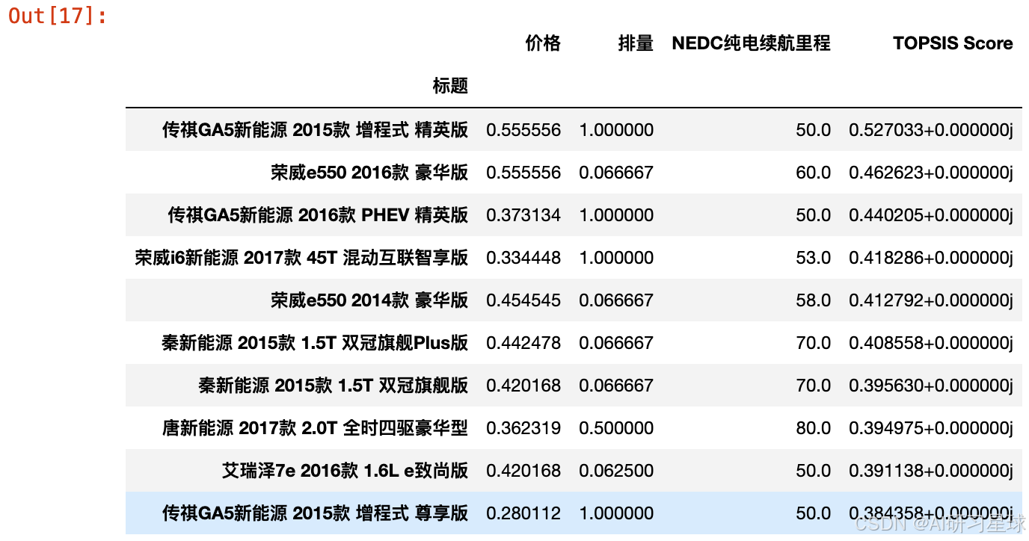Click TOPSIS score 0.440205+0.000000j
Viewport: 1029px width, 541px height.
point(930,215)
